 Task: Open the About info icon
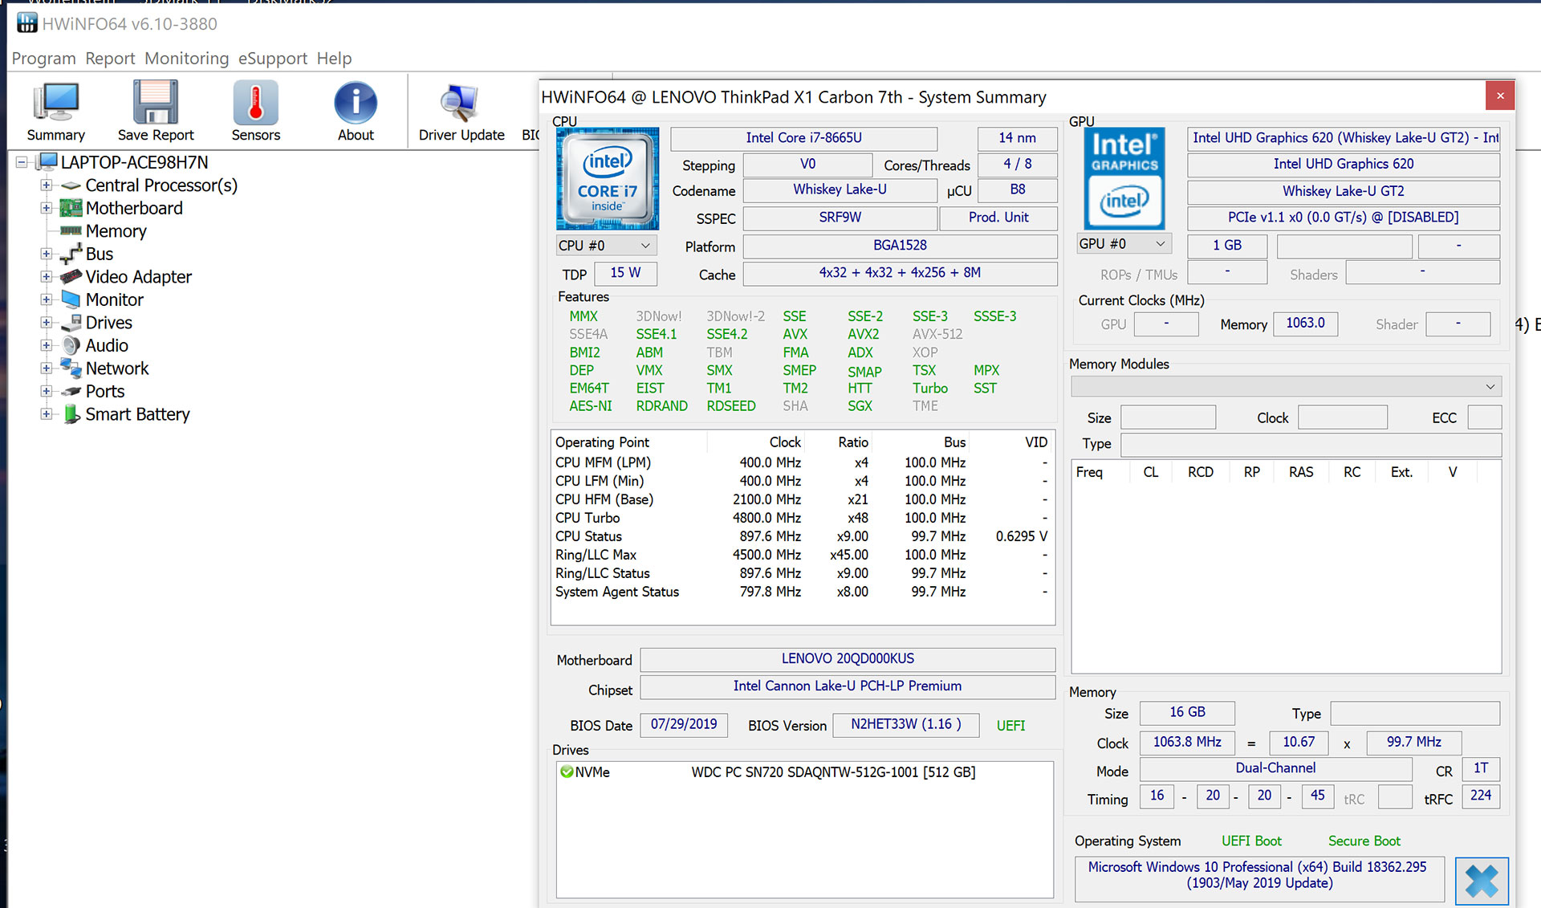pyautogui.click(x=356, y=103)
